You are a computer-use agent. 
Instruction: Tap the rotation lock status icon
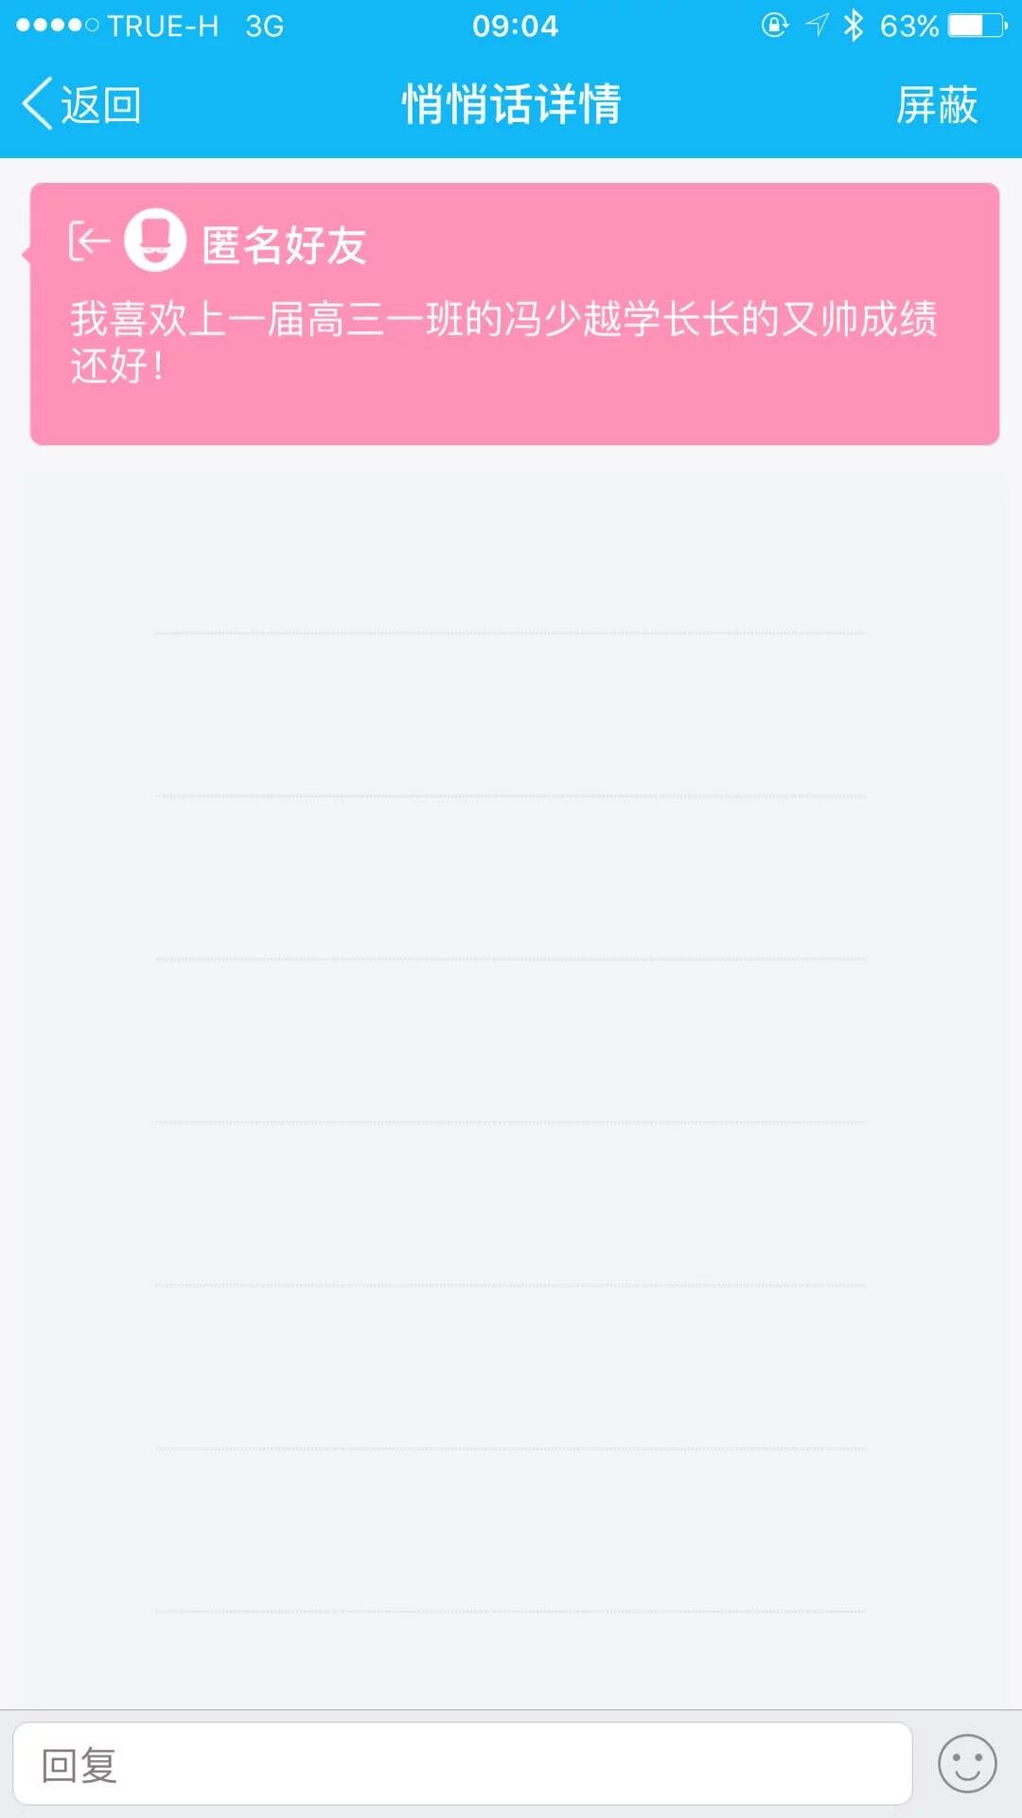(774, 26)
